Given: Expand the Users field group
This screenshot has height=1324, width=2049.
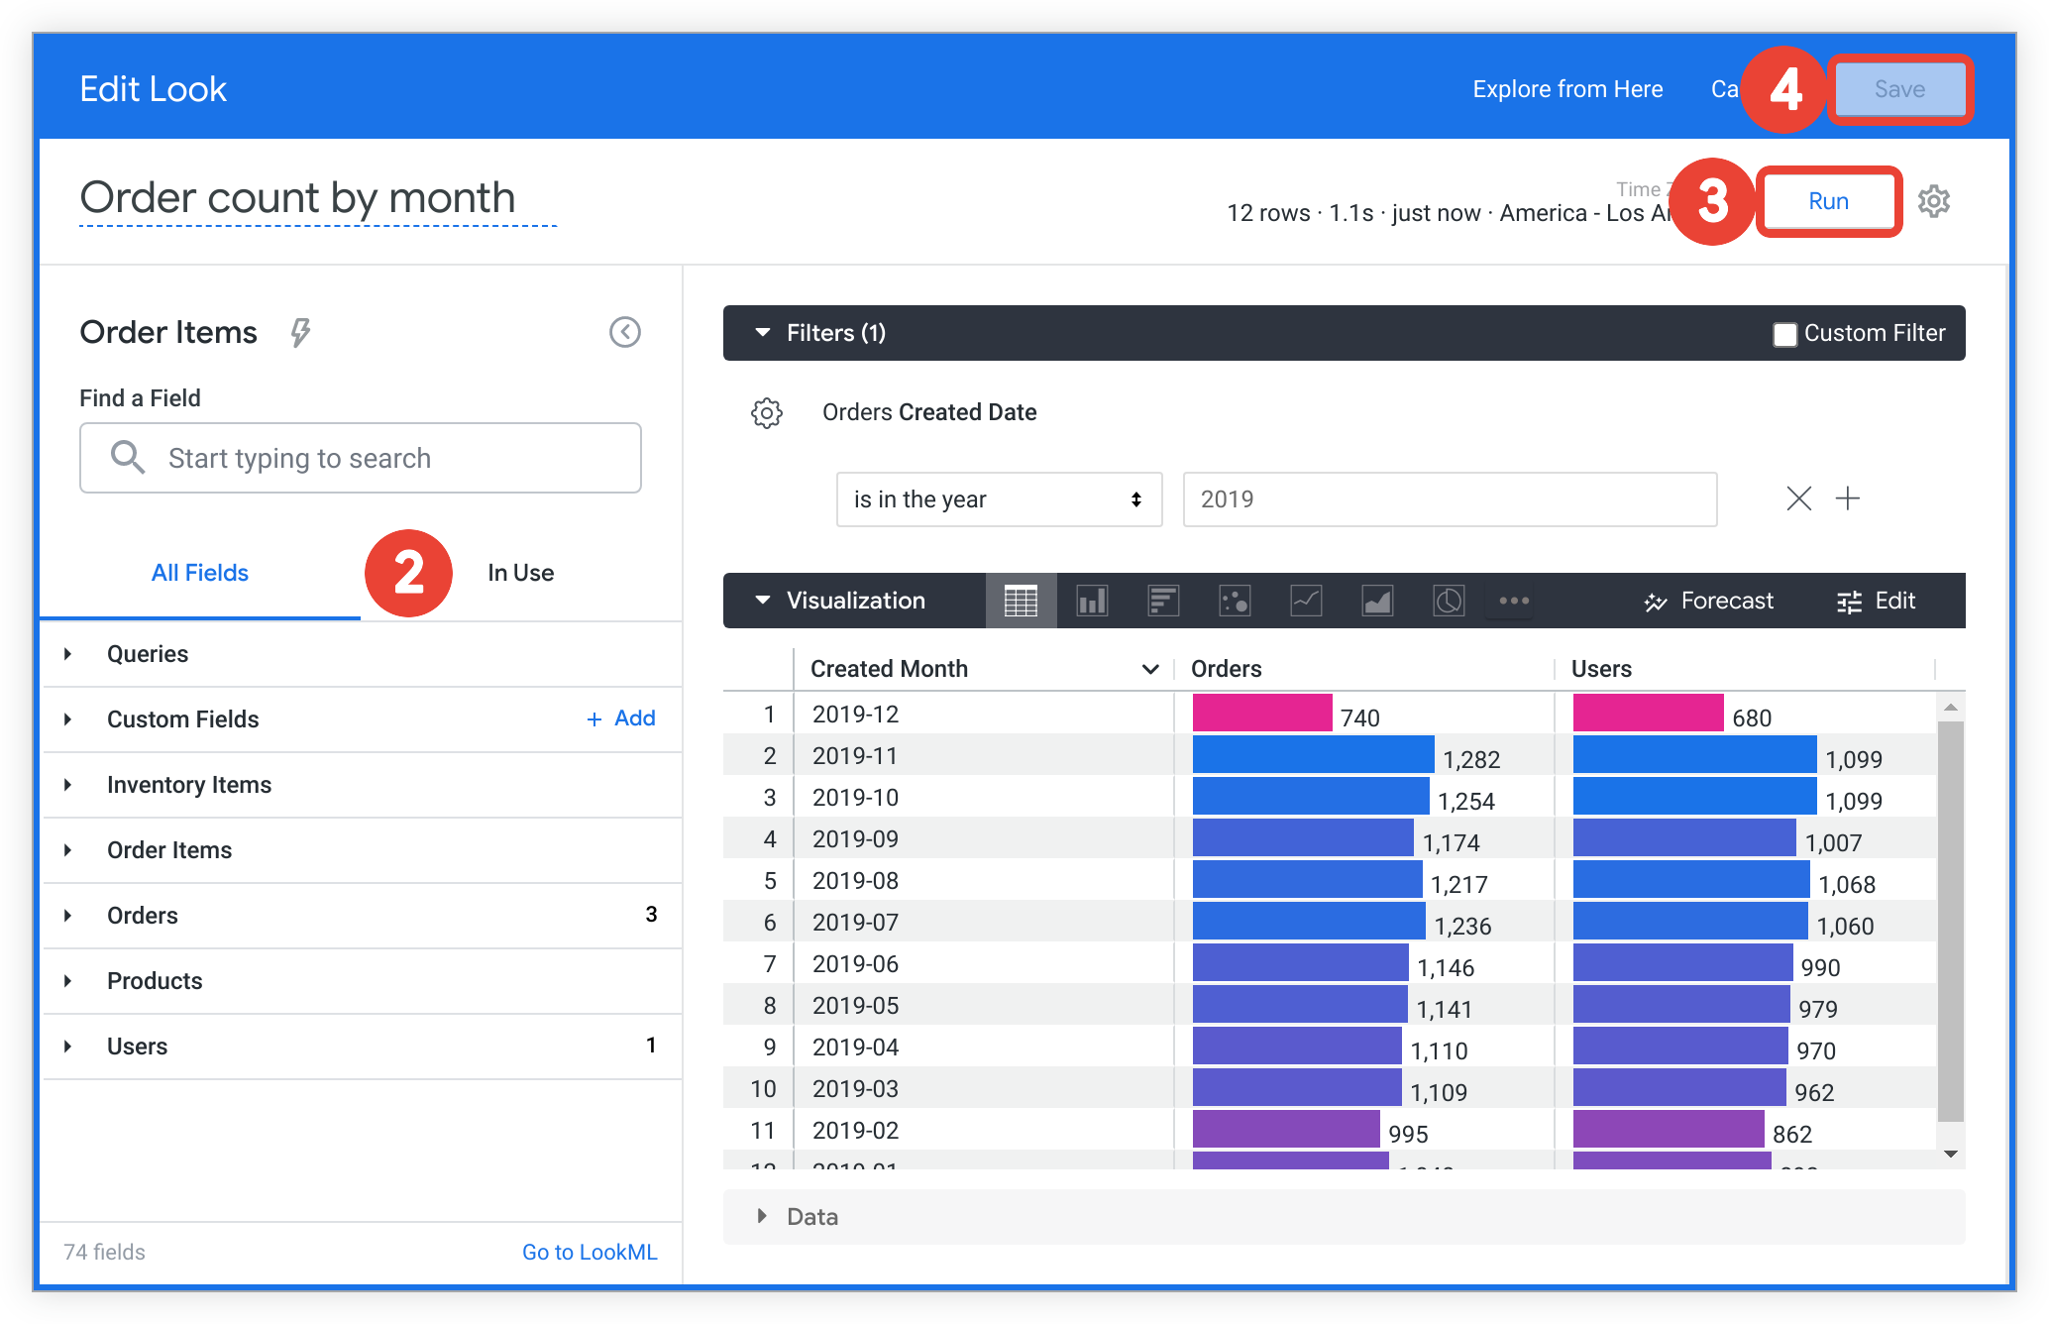Looking at the screenshot, I should click(x=67, y=1047).
